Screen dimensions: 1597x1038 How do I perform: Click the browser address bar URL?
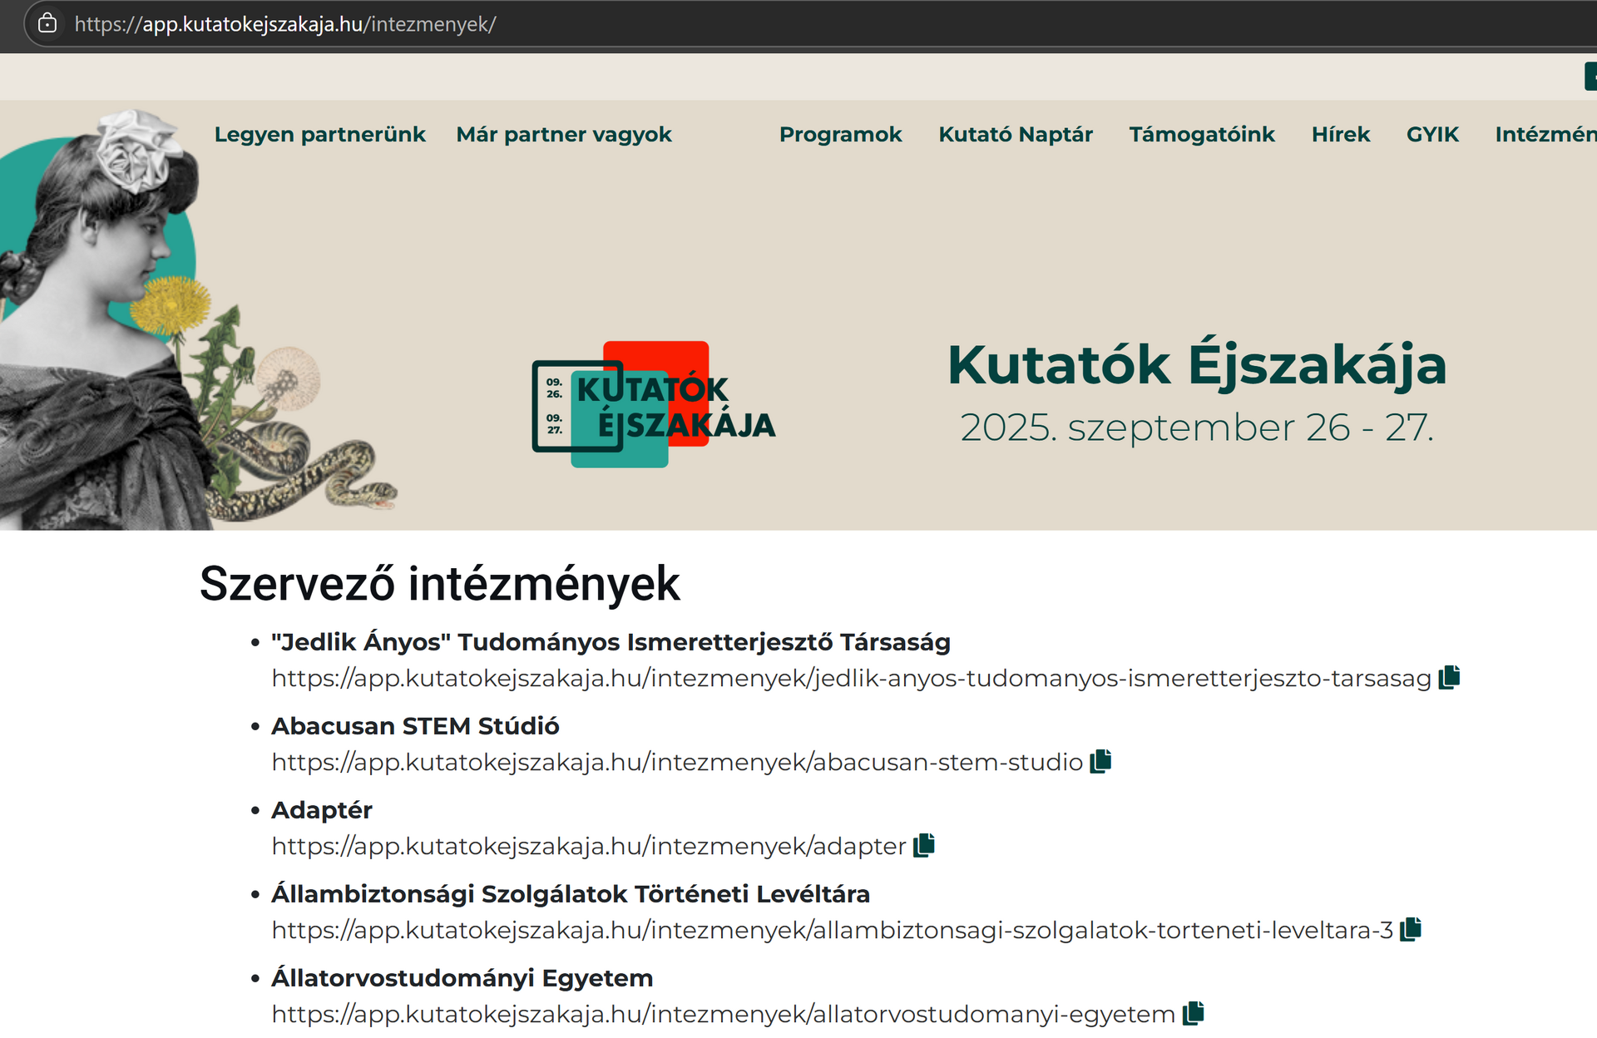[285, 24]
